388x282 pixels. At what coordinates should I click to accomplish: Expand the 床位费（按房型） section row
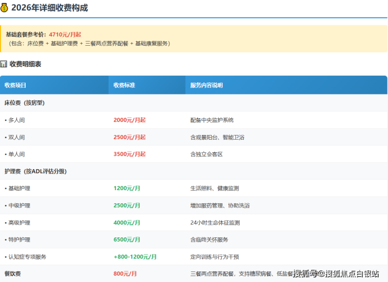coord(25,103)
